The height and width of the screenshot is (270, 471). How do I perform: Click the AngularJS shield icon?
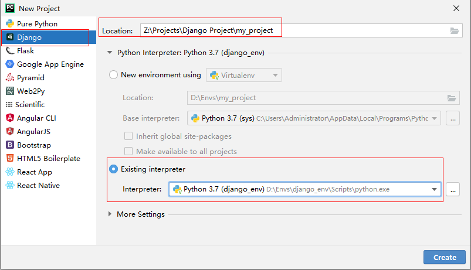10,131
